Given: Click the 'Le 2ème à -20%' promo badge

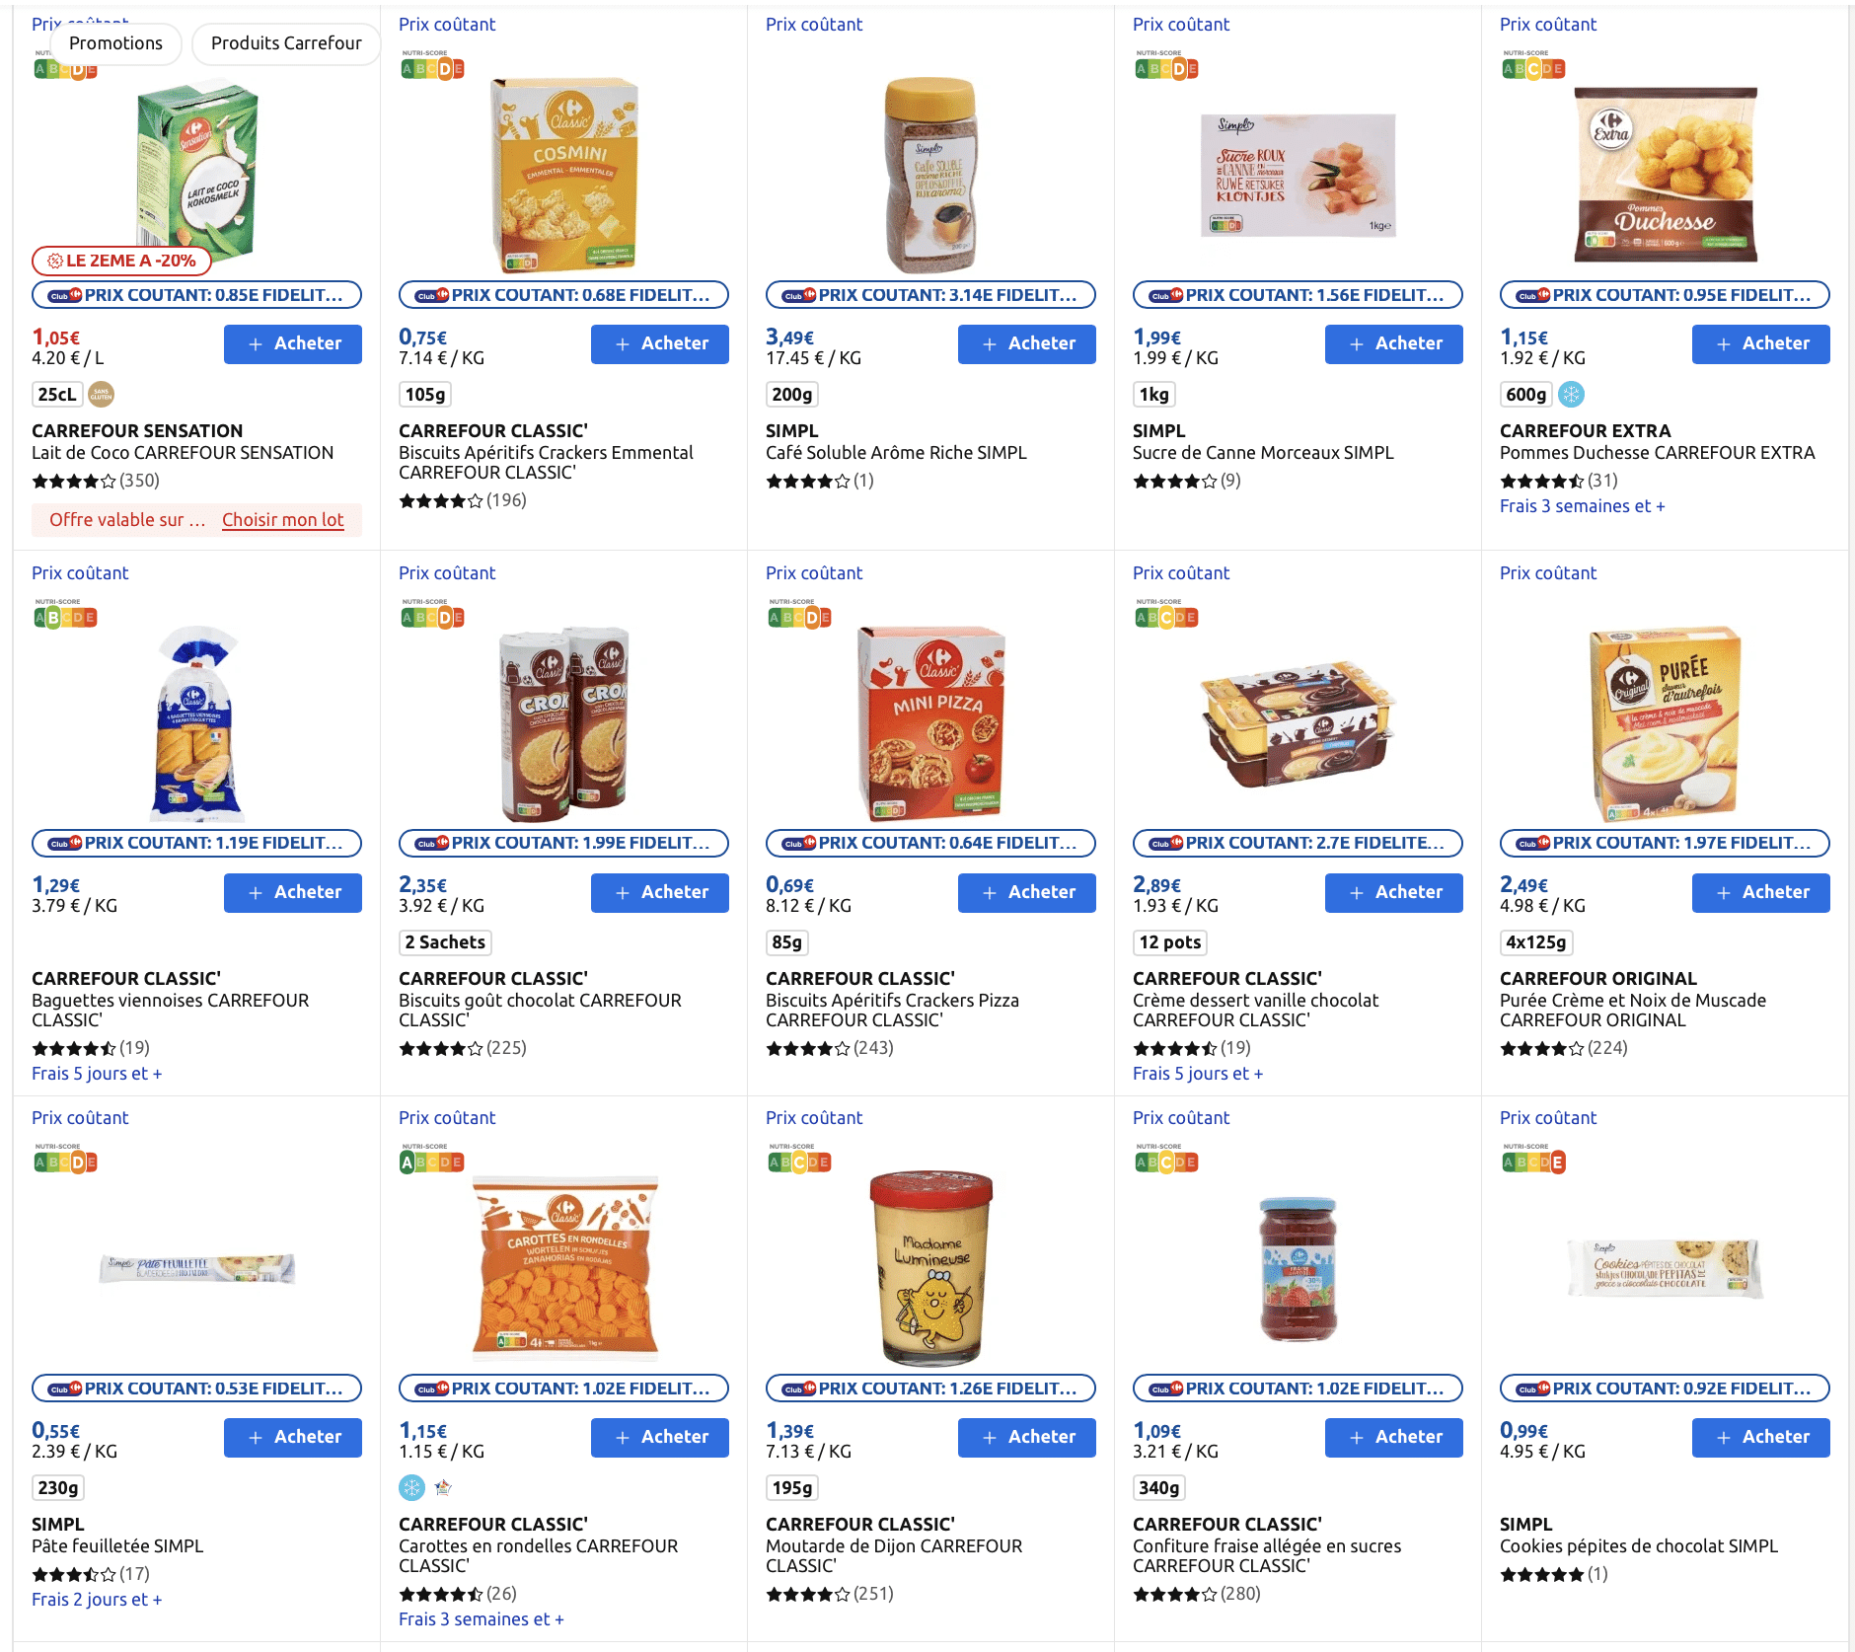Looking at the screenshot, I should (121, 261).
